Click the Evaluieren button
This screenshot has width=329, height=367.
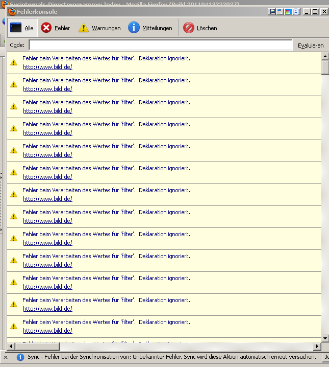(311, 45)
